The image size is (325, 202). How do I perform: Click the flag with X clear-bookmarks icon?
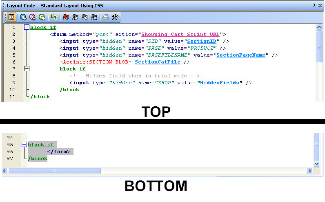pos(94,17)
